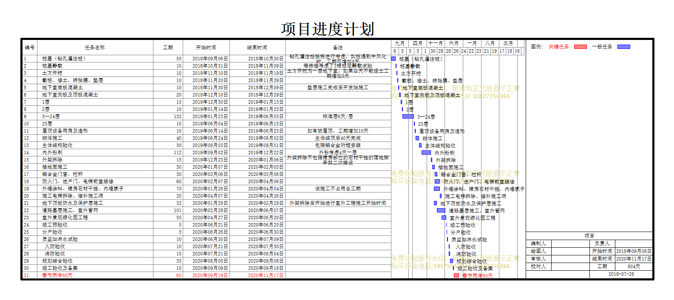Click the 112 duration of 内外粉刷

click(178, 153)
